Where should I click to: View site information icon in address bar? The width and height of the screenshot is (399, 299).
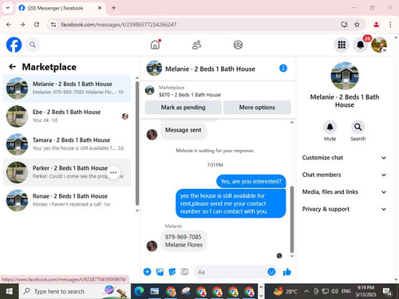pyautogui.click(x=53, y=25)
